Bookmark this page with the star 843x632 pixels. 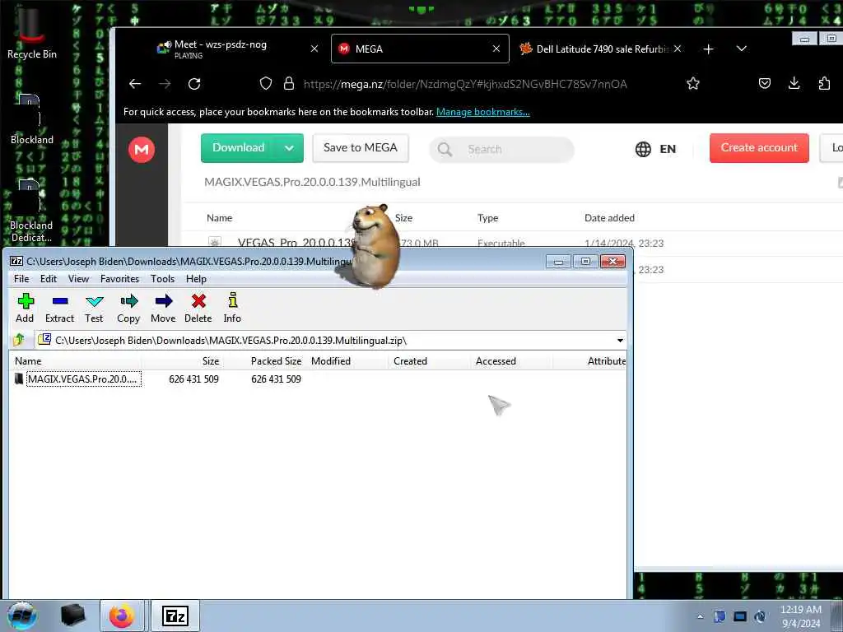[x=693, y=83]
